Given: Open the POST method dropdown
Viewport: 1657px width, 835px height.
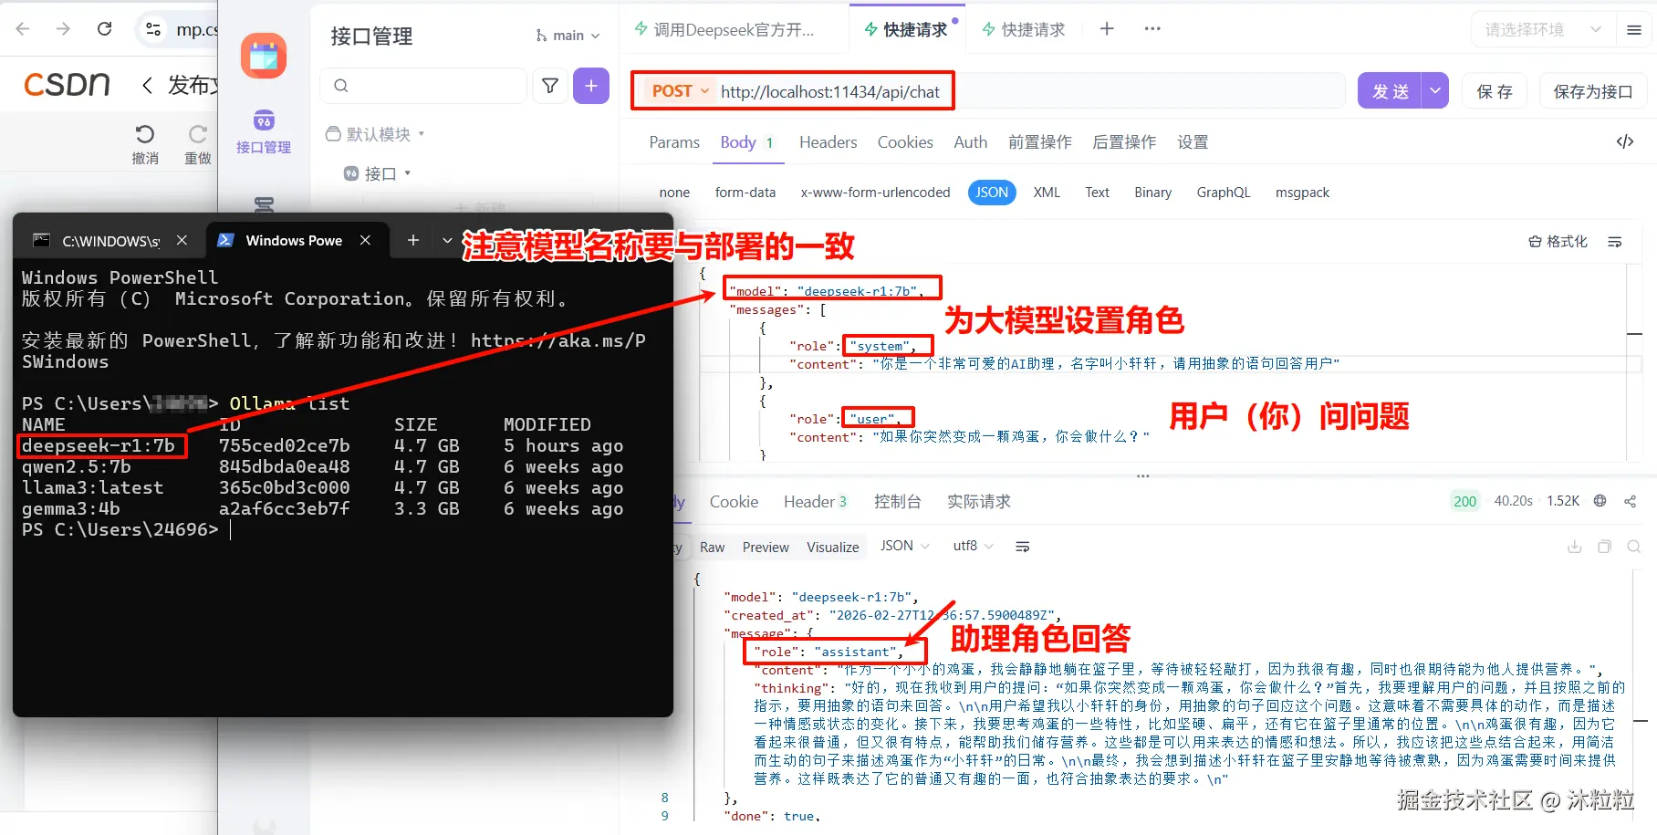Looking at the screenshot, I should [x=680, y=91].
